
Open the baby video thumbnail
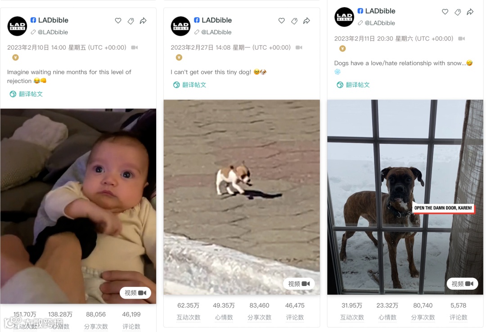pos(78,206)
